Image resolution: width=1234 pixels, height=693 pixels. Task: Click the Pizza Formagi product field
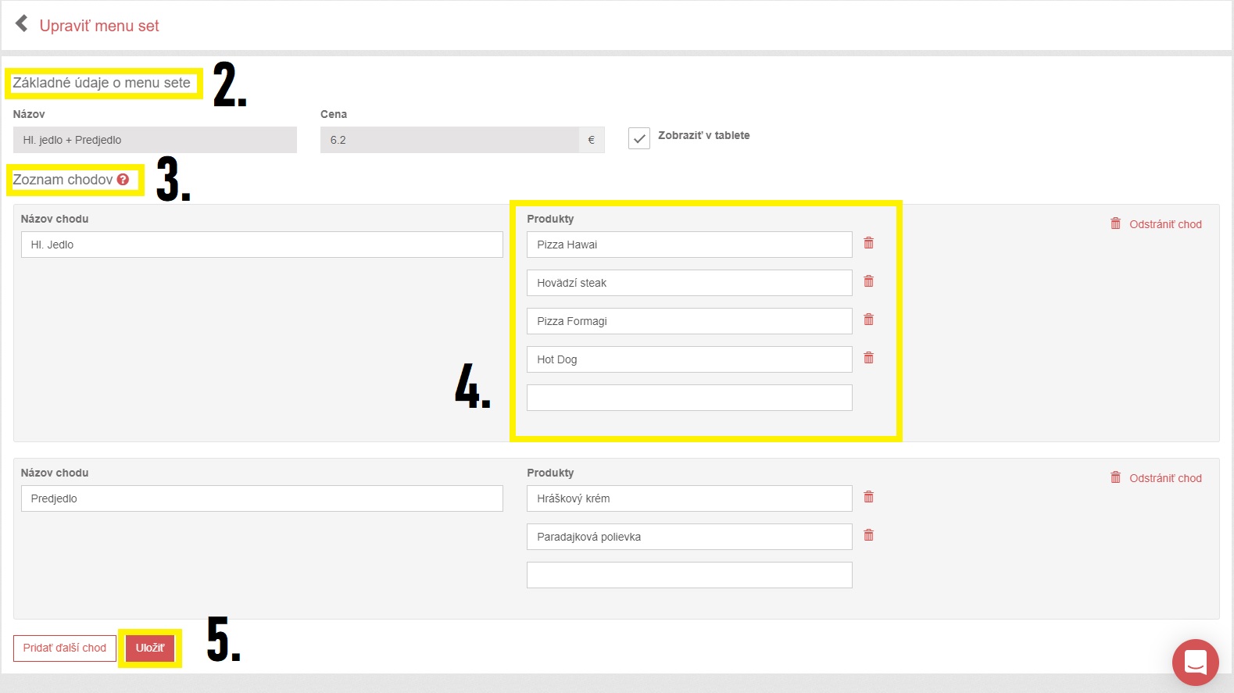tap(689, 321)
